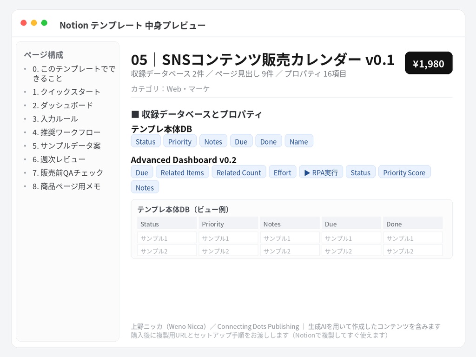Select the Related Items tag

(x=182, y=172)
